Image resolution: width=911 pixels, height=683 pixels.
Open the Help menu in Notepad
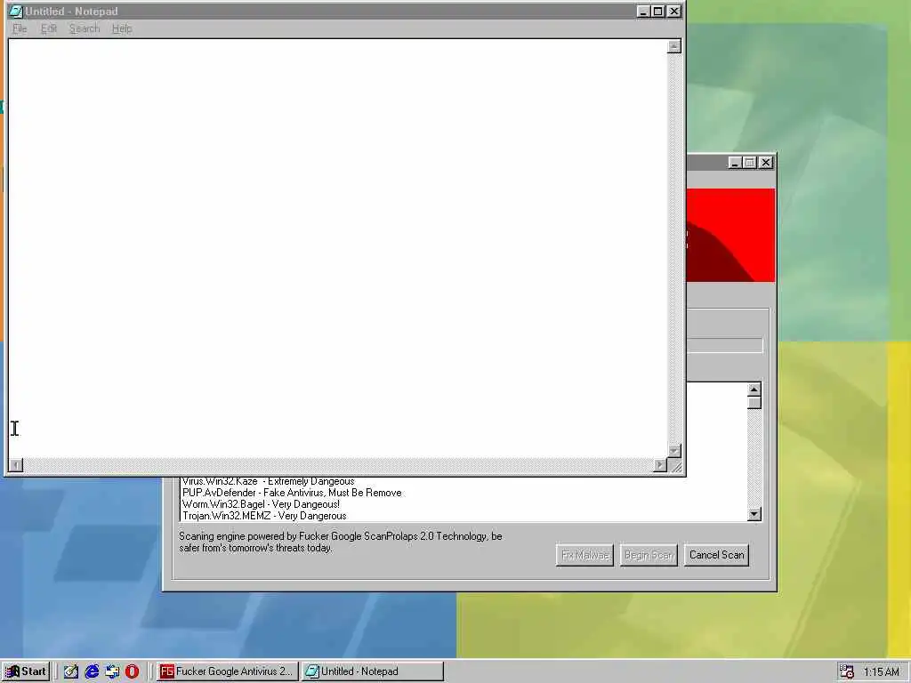(x=122, y=28)
